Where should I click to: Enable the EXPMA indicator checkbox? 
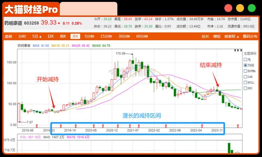(x=245, y=71)
